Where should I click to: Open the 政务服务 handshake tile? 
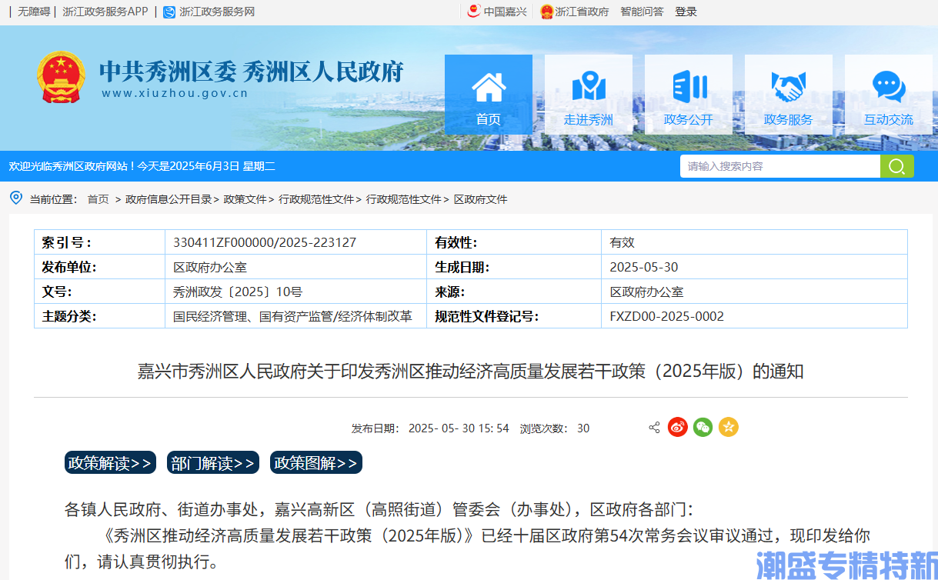(x=789, y=95)
